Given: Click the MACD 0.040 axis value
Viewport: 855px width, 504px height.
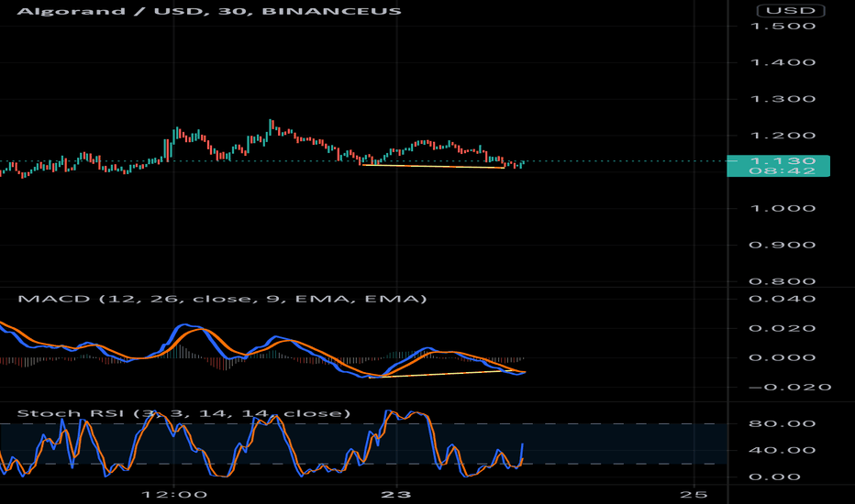Looking at the screenshot, I should point(783,299).
